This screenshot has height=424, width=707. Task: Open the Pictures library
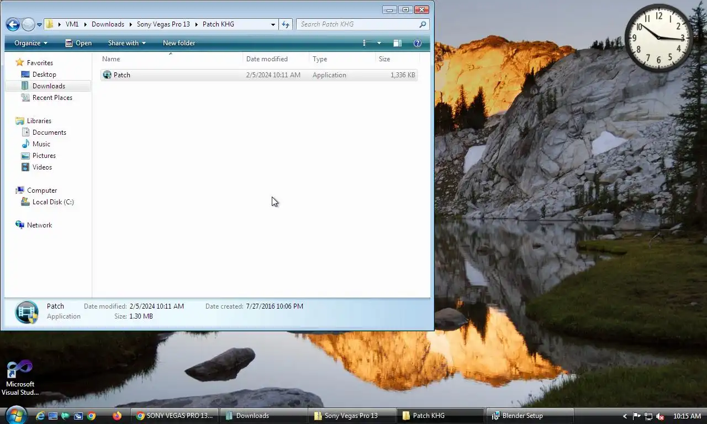click(x=44, y=156)
